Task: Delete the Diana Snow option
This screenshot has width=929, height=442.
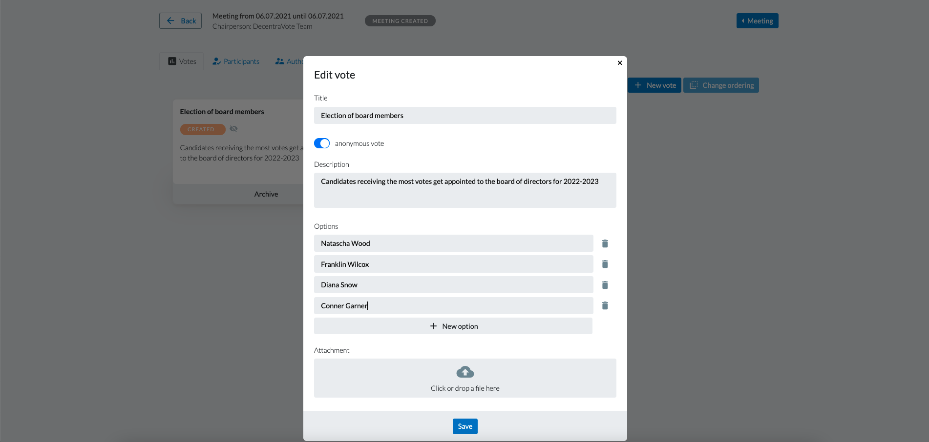Action: pyautogui.click(x=605, y=285)
